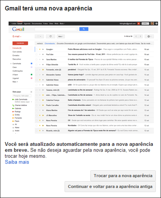Tick the checkbox for Google+ email
The image size is (161, 198).
coord(36,49)
